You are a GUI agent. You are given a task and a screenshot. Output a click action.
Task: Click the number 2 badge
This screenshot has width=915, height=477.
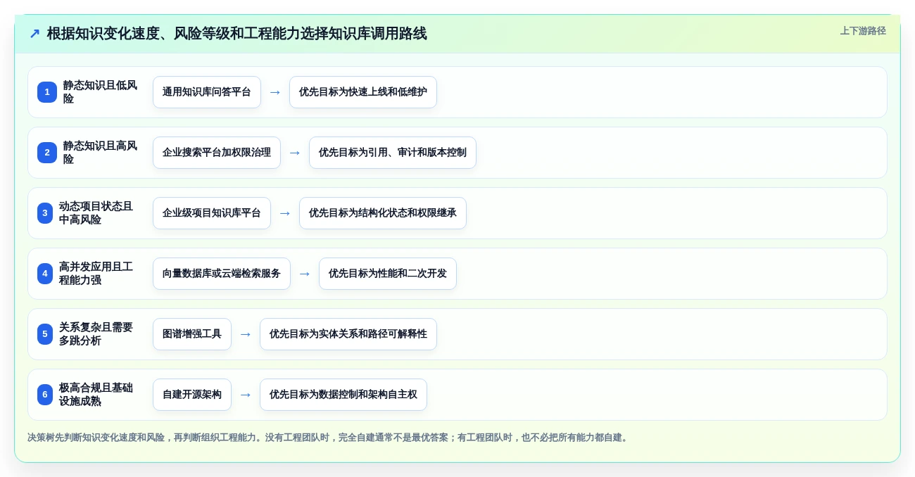47,153
